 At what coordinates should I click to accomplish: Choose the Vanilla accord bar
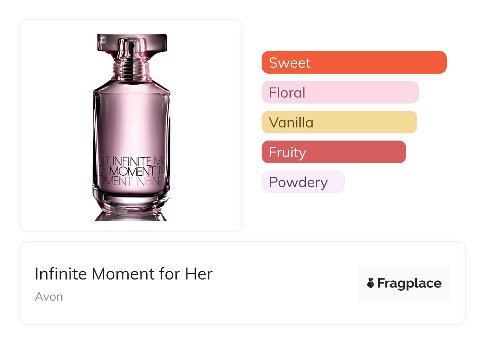coord(339,122)
